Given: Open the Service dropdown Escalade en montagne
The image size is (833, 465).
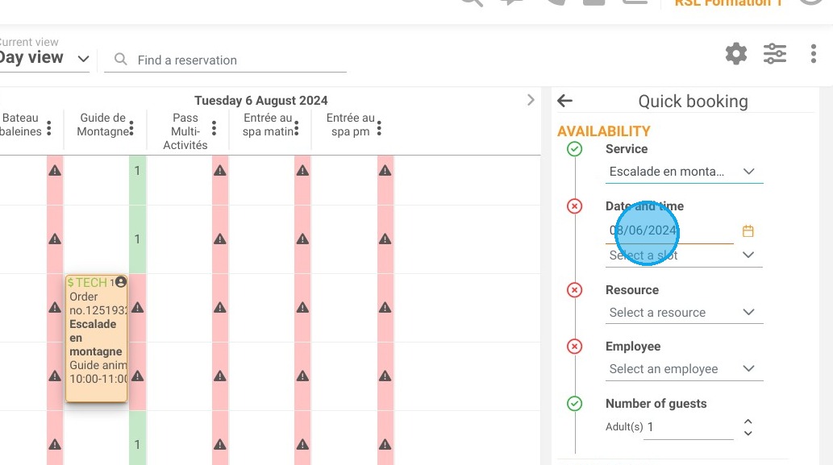Looking at the screenshot, I should tap(685, 172).
